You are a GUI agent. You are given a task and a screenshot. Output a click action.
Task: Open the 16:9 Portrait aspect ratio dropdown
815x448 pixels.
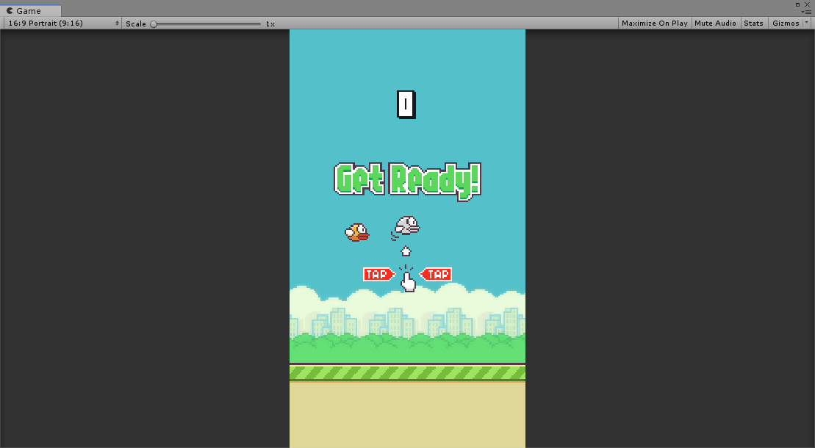63,24
